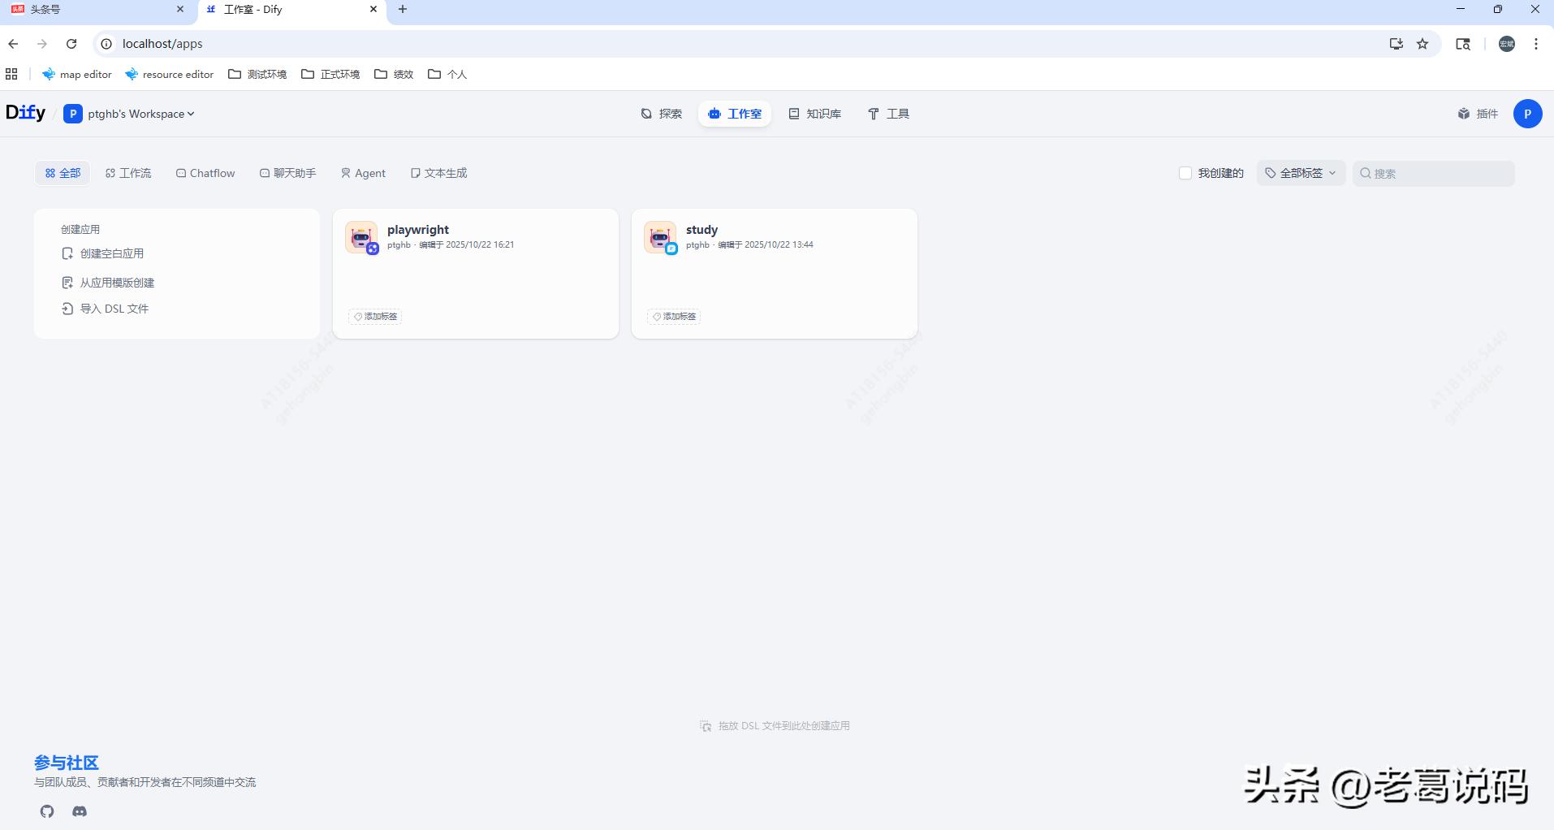Open the Discord community icon
1554x830 pixels.
pos(80,811)
